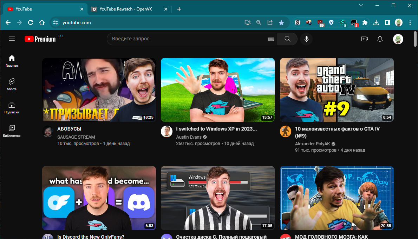Open the Discord OnlyFans video thumbnail
This screenshot has height=239, width=418.
(x=99, y=198)
